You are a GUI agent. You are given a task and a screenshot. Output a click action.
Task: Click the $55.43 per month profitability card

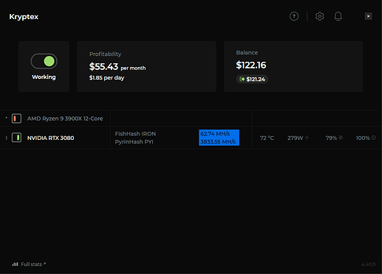point(146,66)
